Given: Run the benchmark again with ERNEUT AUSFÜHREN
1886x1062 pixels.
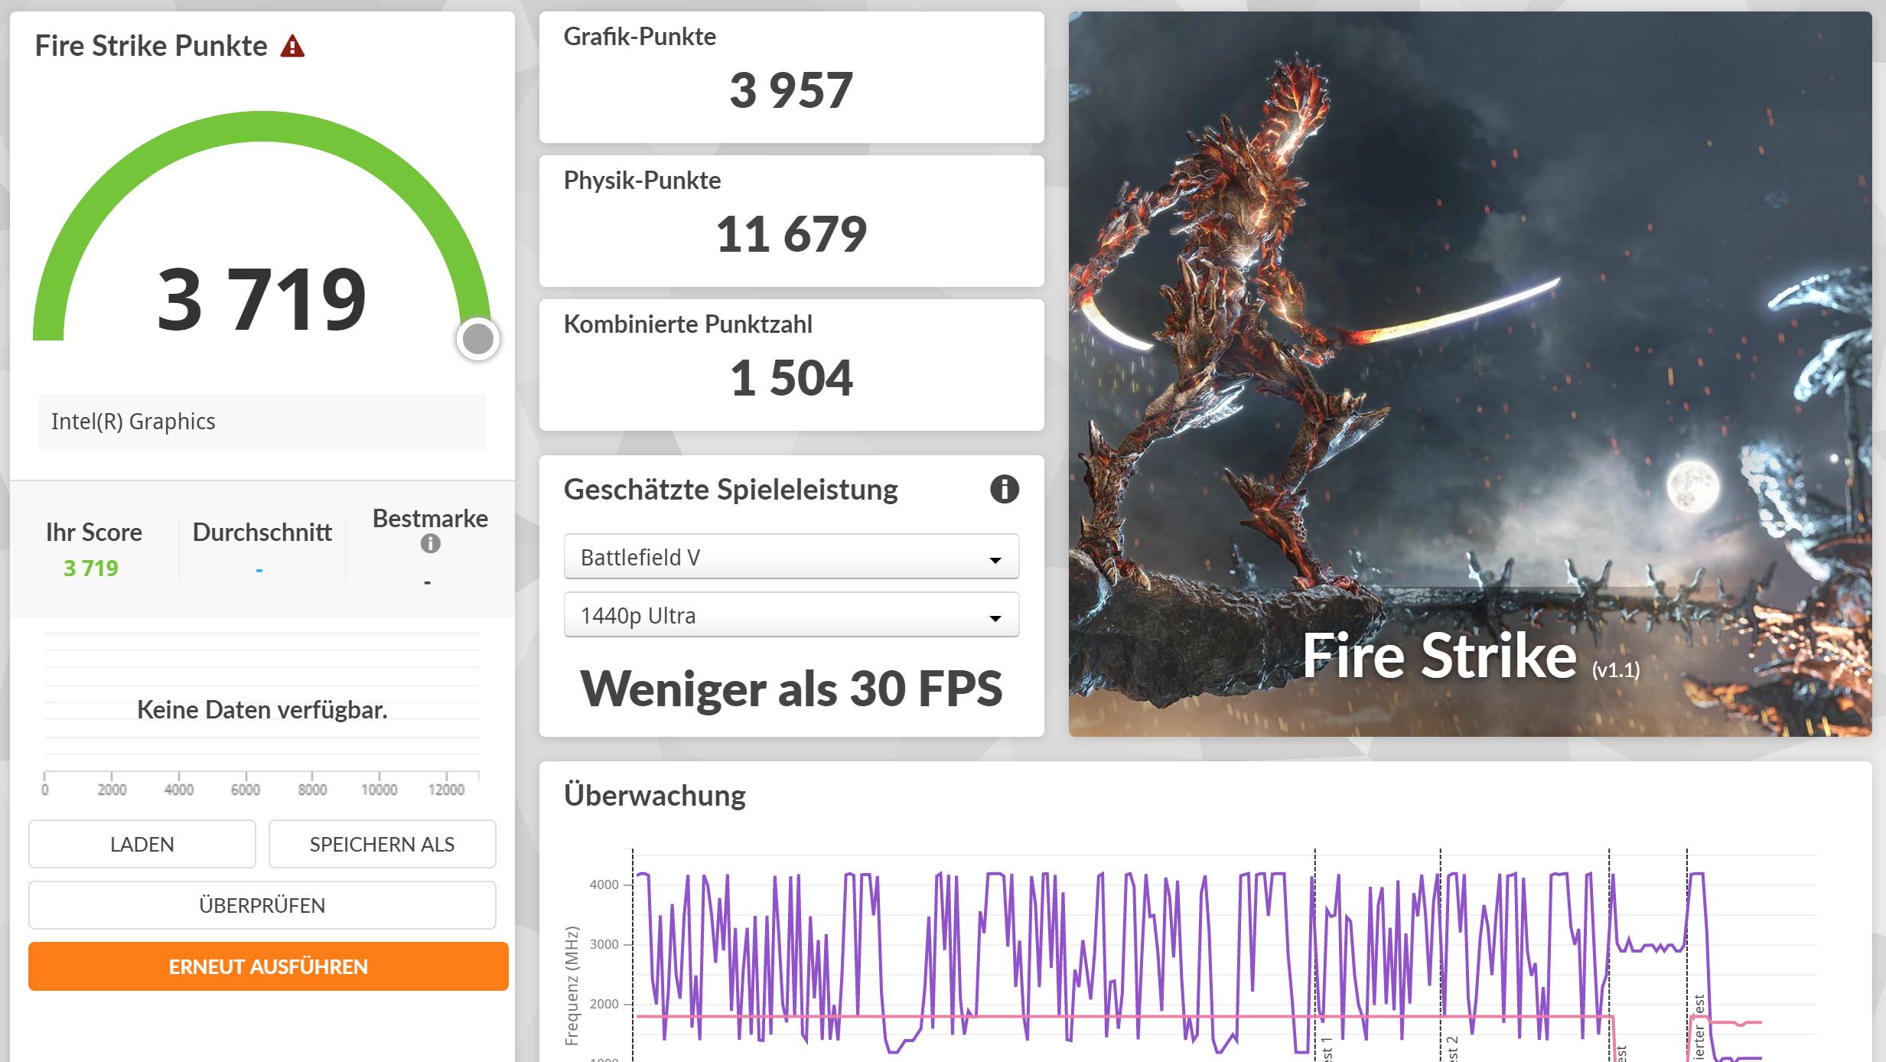Looking at the screenshot, I should tap(268, 966).
